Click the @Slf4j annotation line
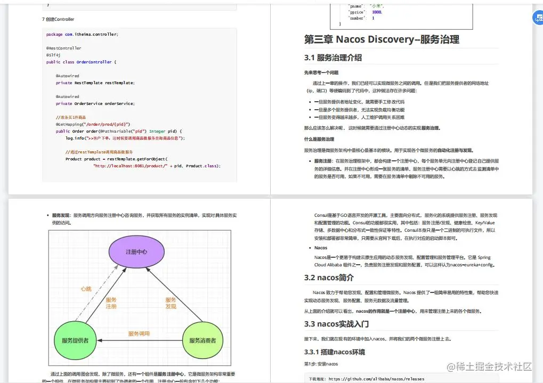The image size is (543, 383). coord(53,55)
